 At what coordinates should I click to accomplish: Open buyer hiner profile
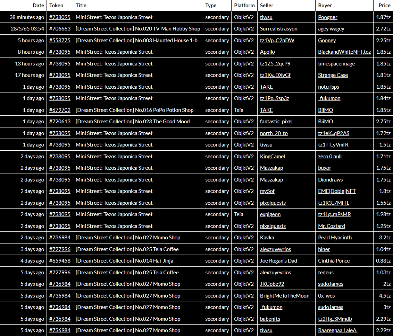324,249
